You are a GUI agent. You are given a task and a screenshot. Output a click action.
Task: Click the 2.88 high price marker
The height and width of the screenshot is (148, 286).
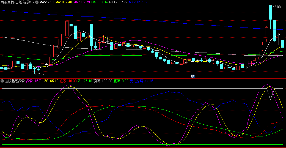click(x=277, y=7)
